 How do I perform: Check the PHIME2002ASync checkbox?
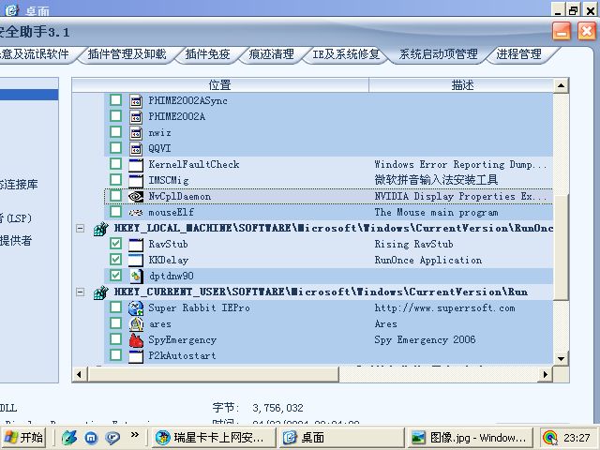115,100
